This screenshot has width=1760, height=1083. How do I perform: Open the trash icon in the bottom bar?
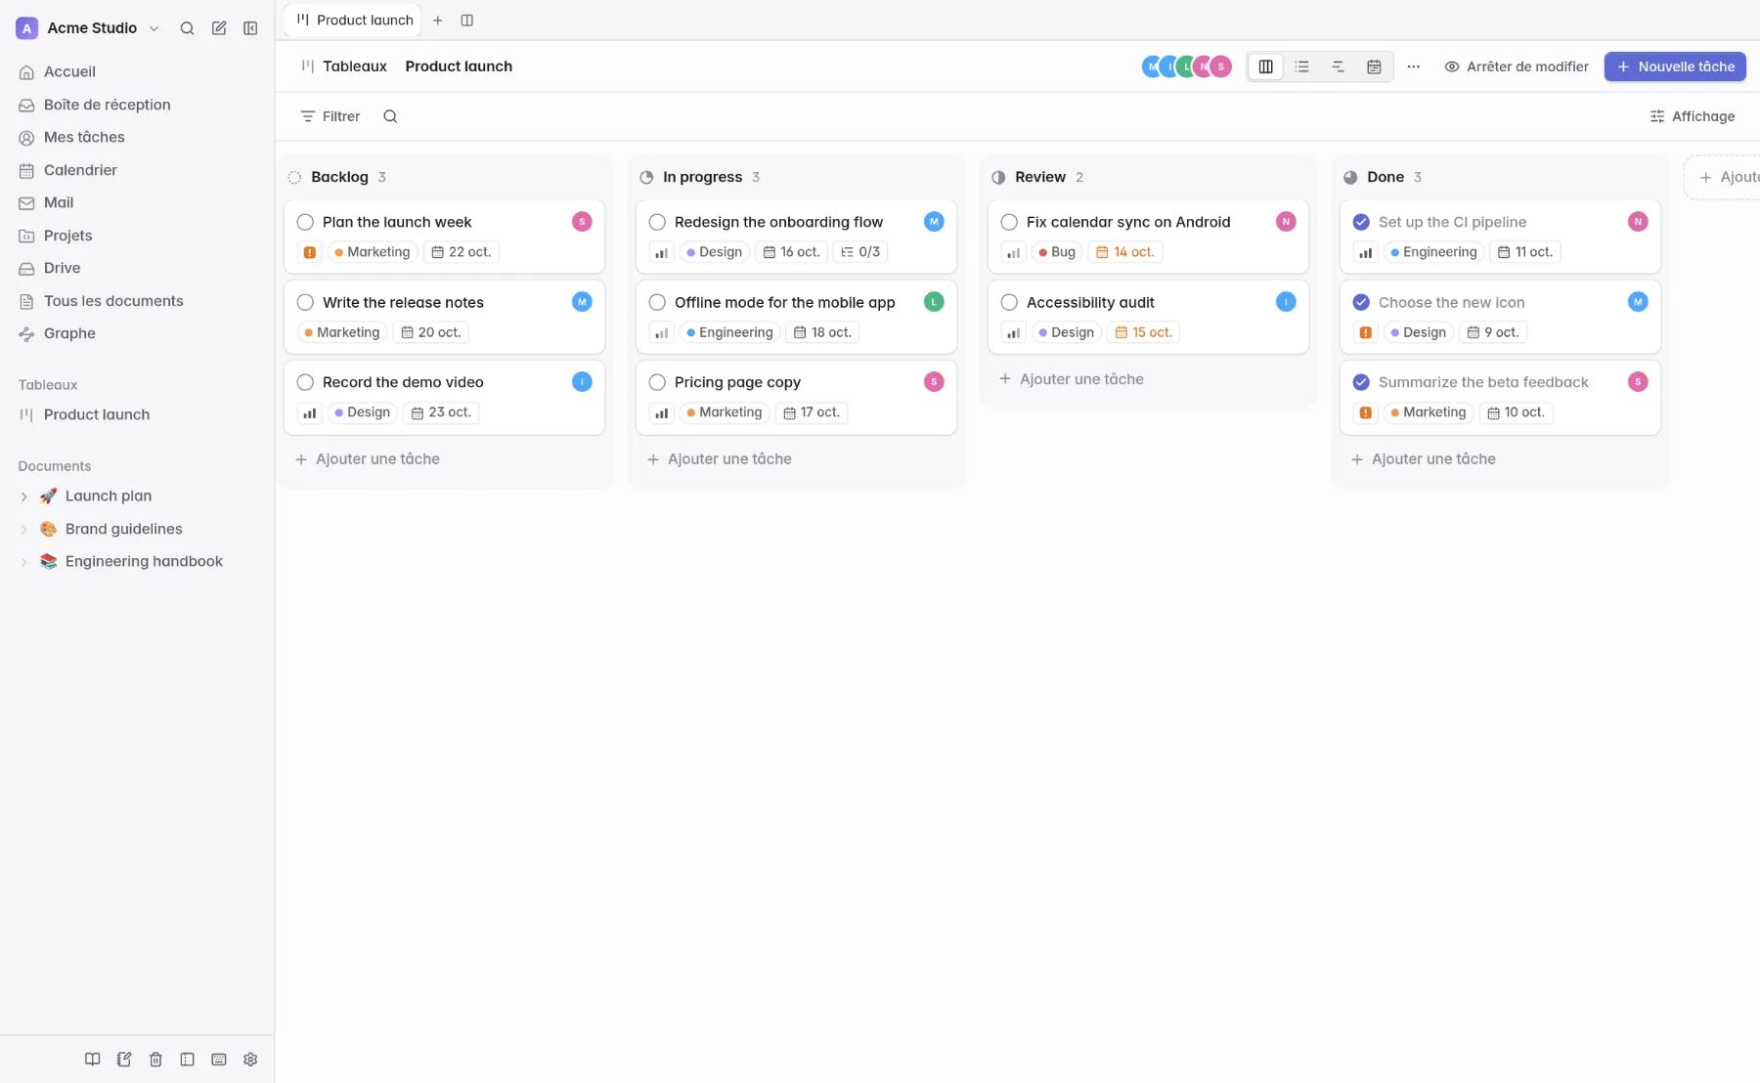pyautogui.click(x=155, y=1060)
